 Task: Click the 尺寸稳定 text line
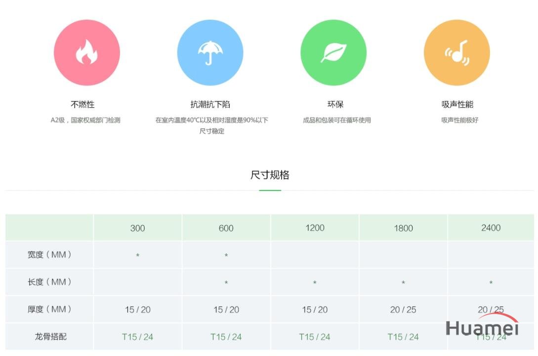(x=212, y=131)
